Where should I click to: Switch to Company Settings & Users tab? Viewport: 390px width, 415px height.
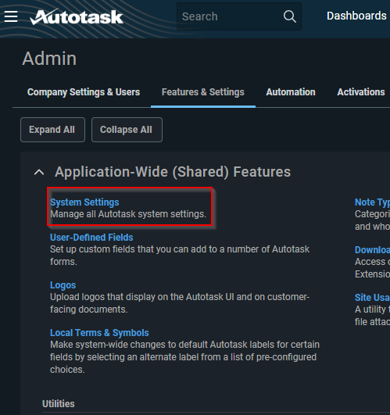pyautogui.click(x=84, y=92)
